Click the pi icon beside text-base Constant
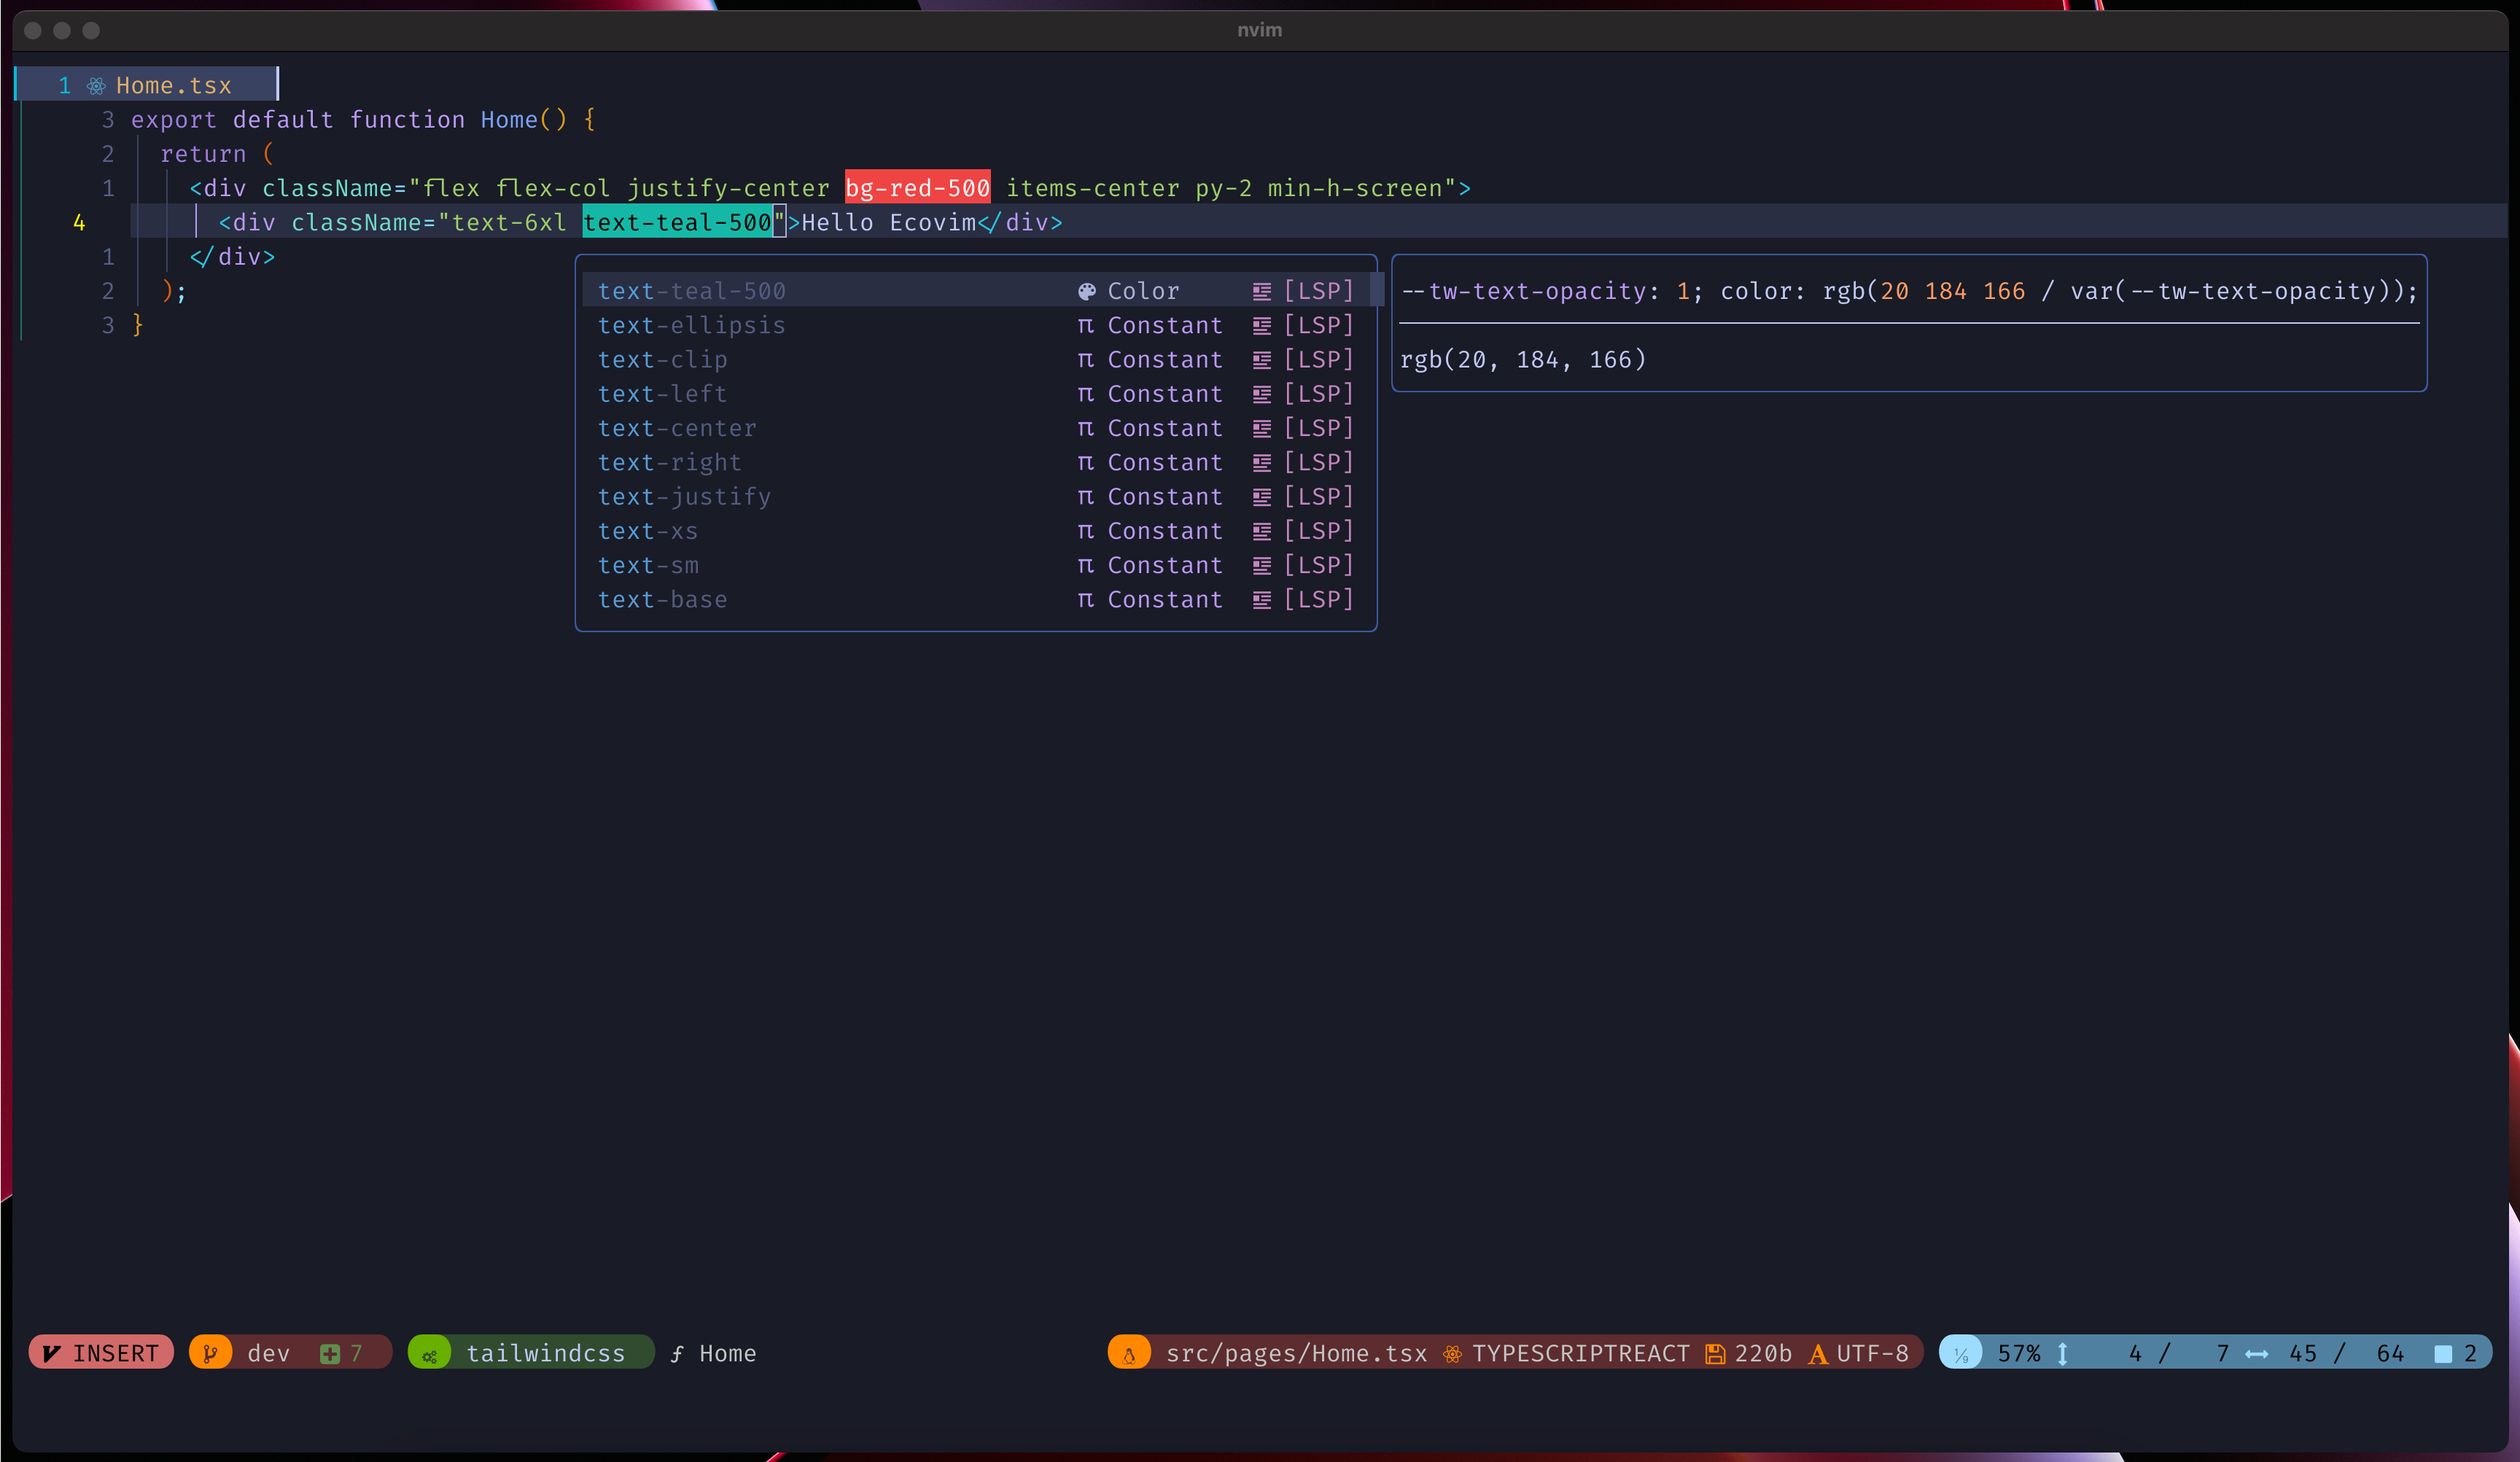The height and width of the screenshot is (1462, 2520). tap(1085, 600)
